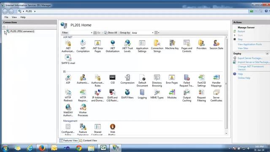This screenshot has height=152, width=270.
Task: Open Default Document feature
Action: 142,81
